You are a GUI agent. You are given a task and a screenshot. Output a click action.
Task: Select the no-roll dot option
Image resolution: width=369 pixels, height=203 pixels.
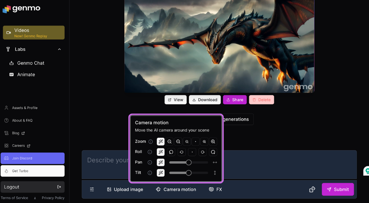192,152
